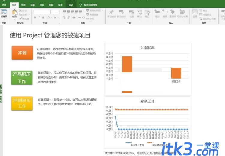Insert a Milestone (里程碑) icon

[x=172, y=12]
